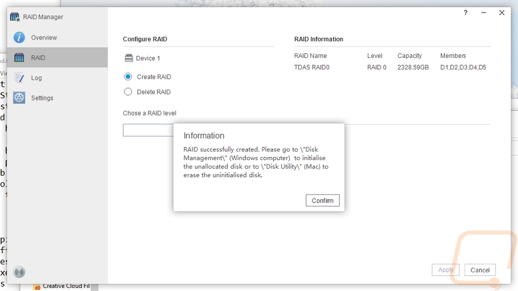Minimize the RAID Manager window
The height and width of the screenshot is (291, 518).
(484, 12)
